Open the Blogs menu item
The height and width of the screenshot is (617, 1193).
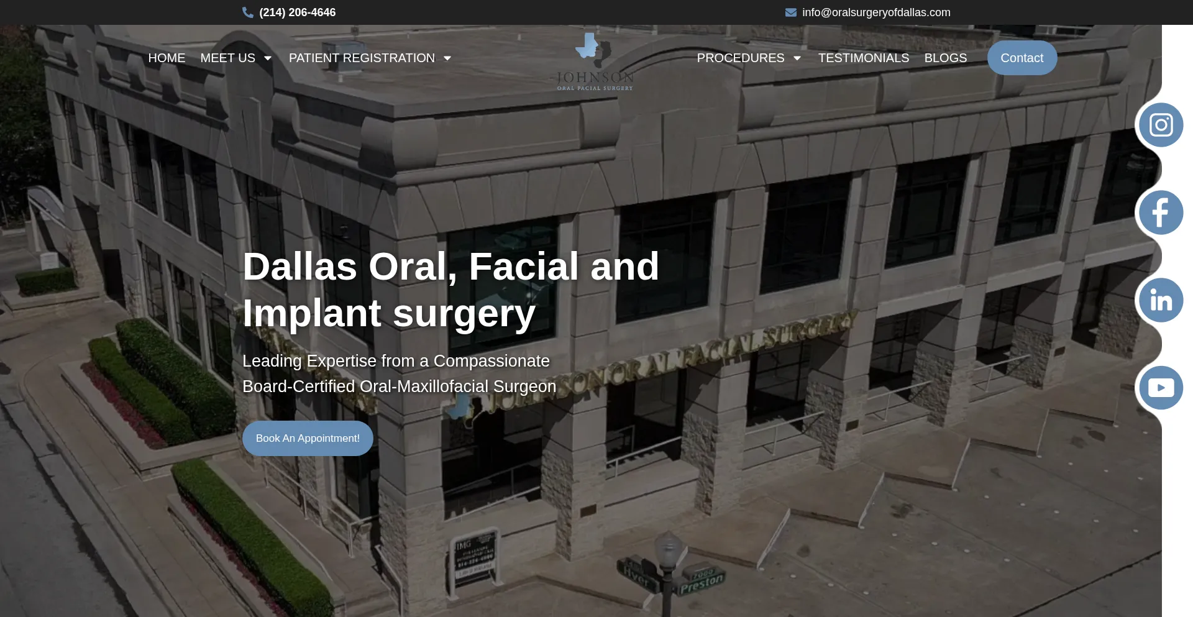945,58
